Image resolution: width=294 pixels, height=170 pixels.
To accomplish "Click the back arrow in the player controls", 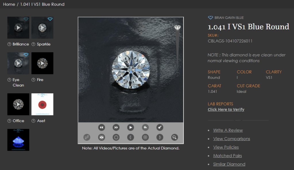I will click(145, 127).
